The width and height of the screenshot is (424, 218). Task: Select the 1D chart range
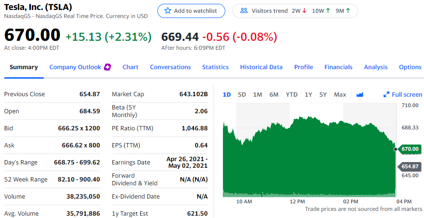coord(227,95)
